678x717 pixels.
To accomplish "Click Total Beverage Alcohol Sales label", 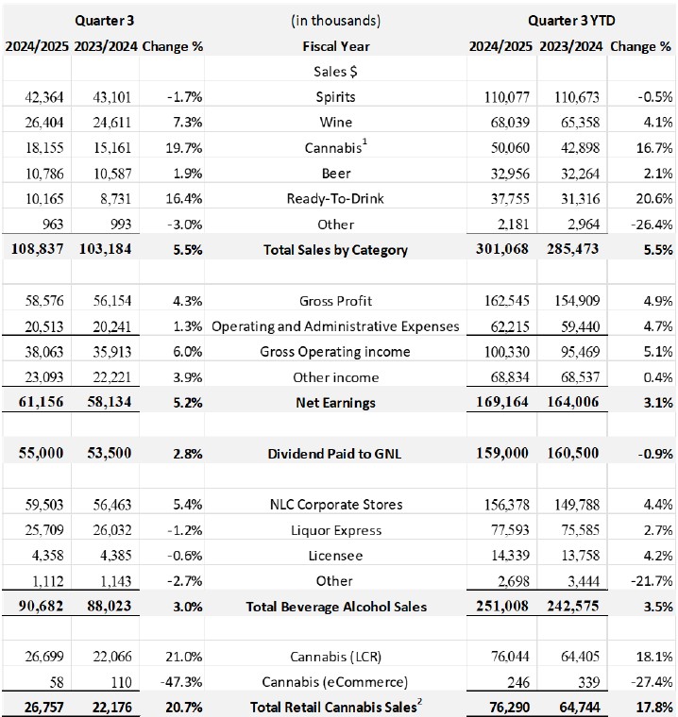I will coord(335,607).
